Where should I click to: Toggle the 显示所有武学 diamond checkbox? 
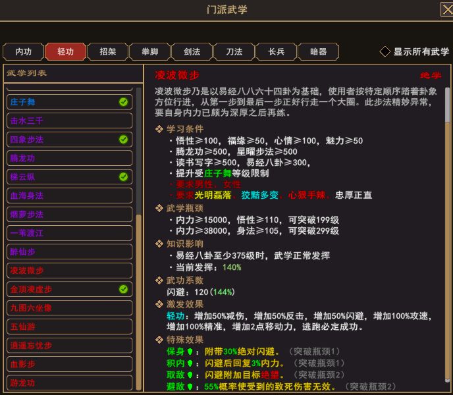(x=385, y=52)
